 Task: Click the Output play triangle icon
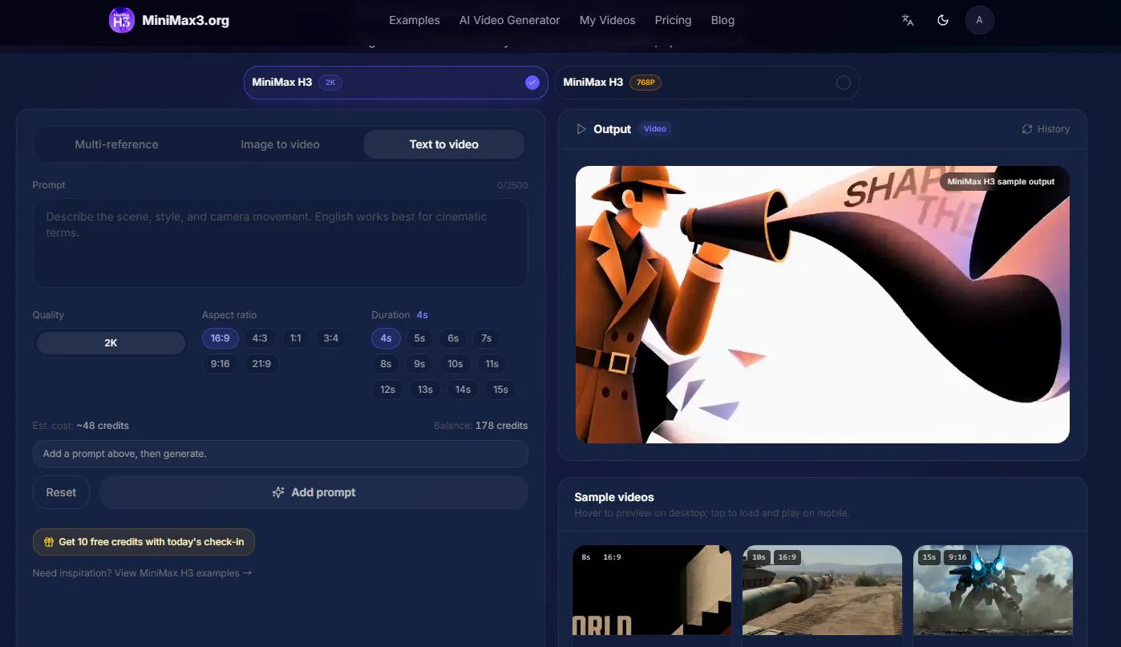581,129
